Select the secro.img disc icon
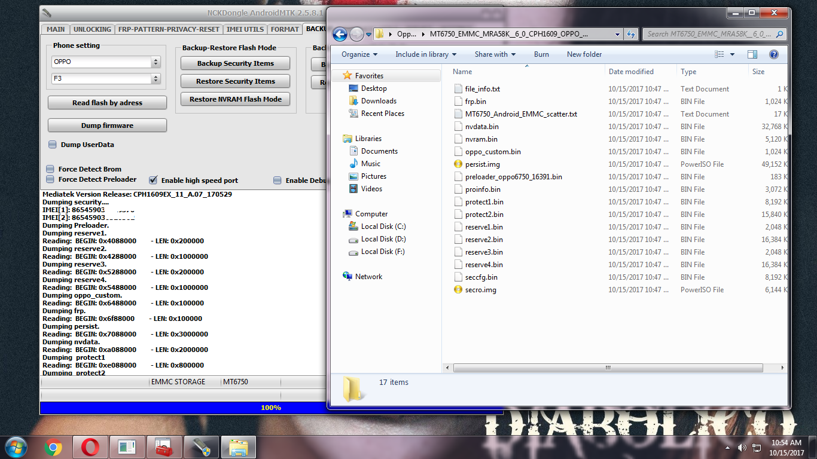This screenshot has width=817, height=459. click(458, 290)
